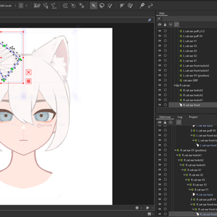Click the red X icon beside mesh
Screen dimensions: 217x217
[29, 72]
